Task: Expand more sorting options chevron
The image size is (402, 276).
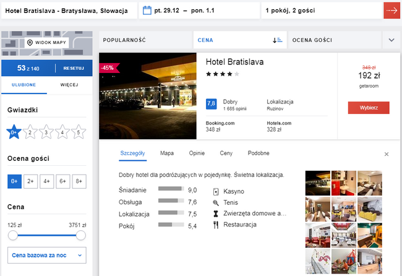Action: pos(391,40)
